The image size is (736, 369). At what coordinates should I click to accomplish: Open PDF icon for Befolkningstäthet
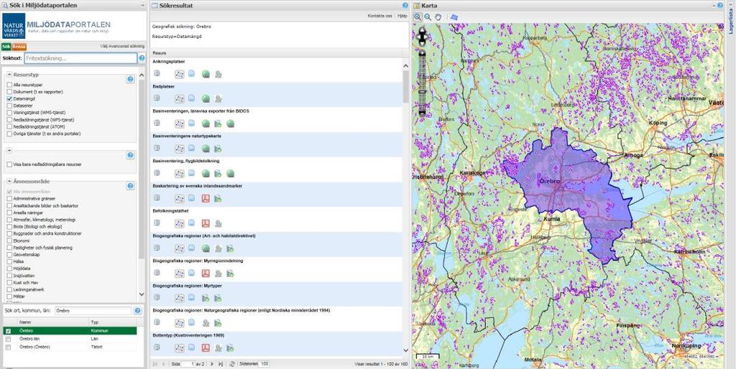pyautogui.click(x=206, y=223)
